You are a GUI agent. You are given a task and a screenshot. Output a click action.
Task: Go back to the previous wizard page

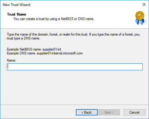(87, 112)
